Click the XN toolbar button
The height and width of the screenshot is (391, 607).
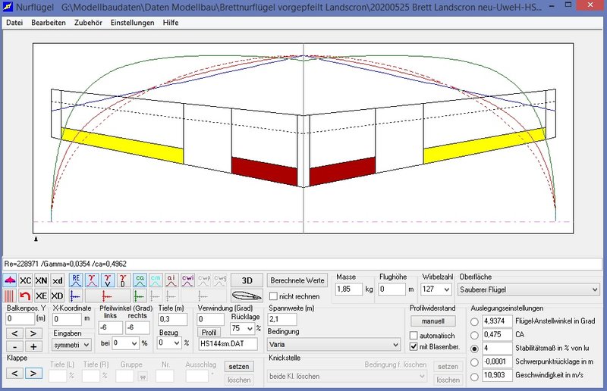(x=42, y=280)
